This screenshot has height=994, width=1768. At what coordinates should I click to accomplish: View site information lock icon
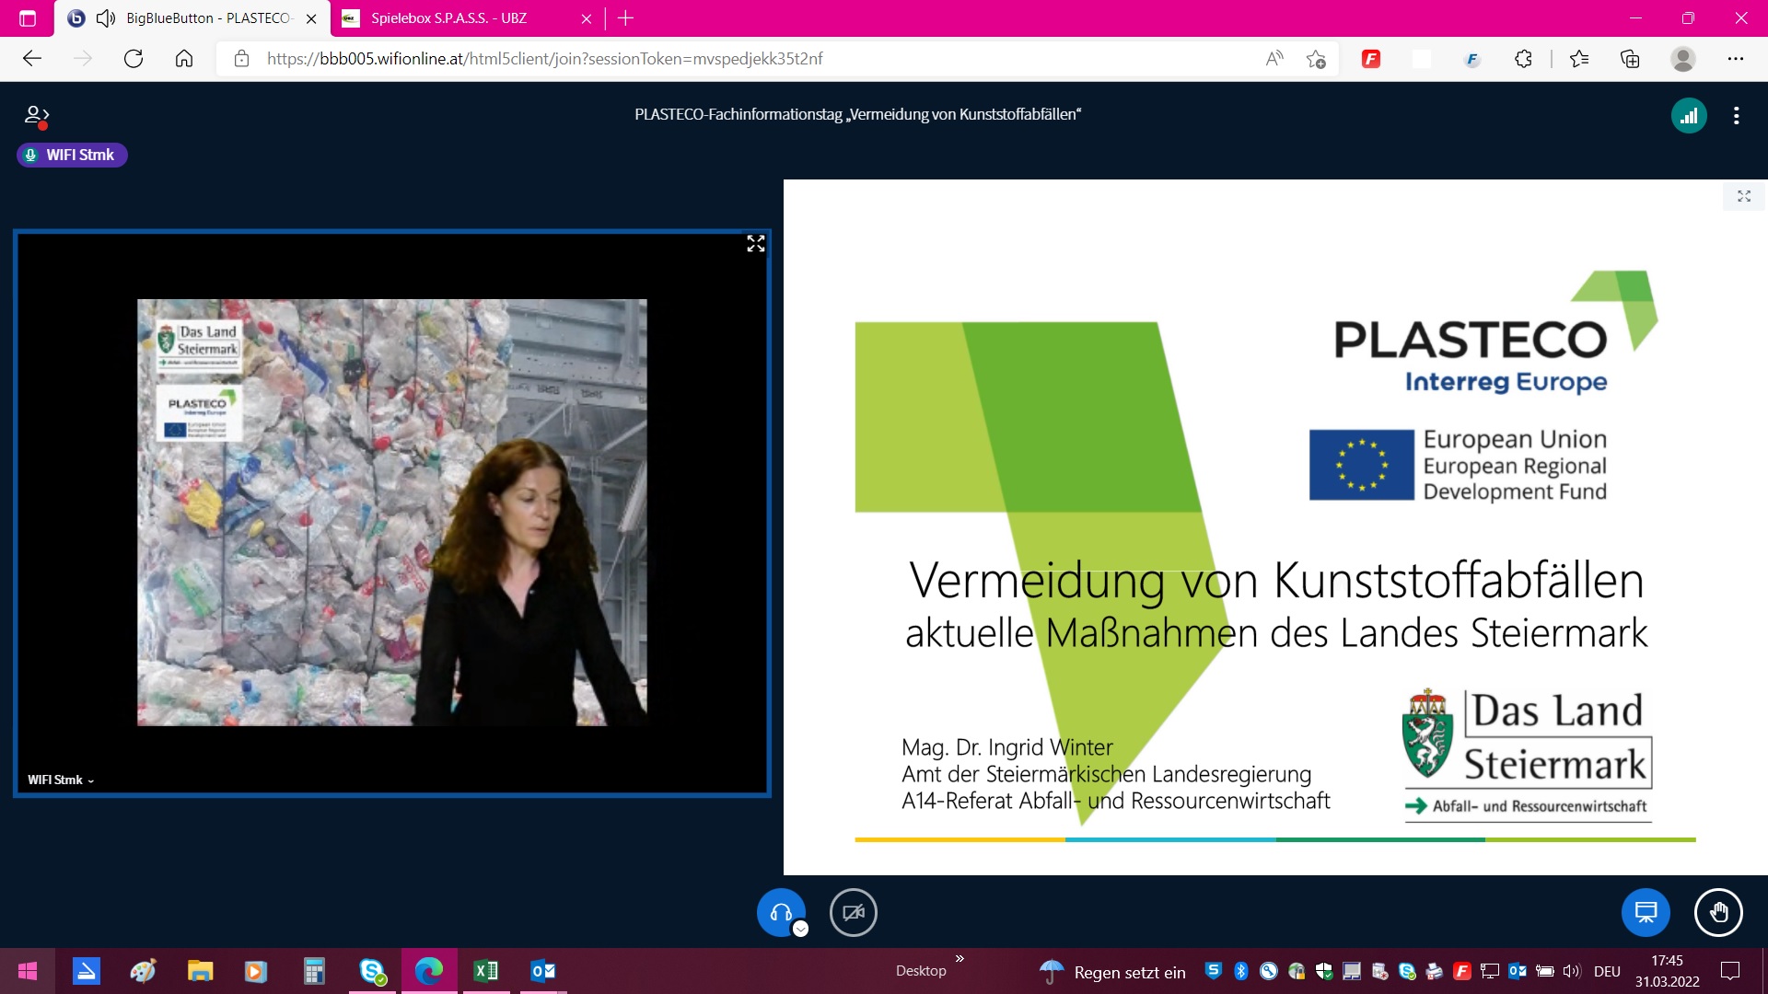pos(241,59)
